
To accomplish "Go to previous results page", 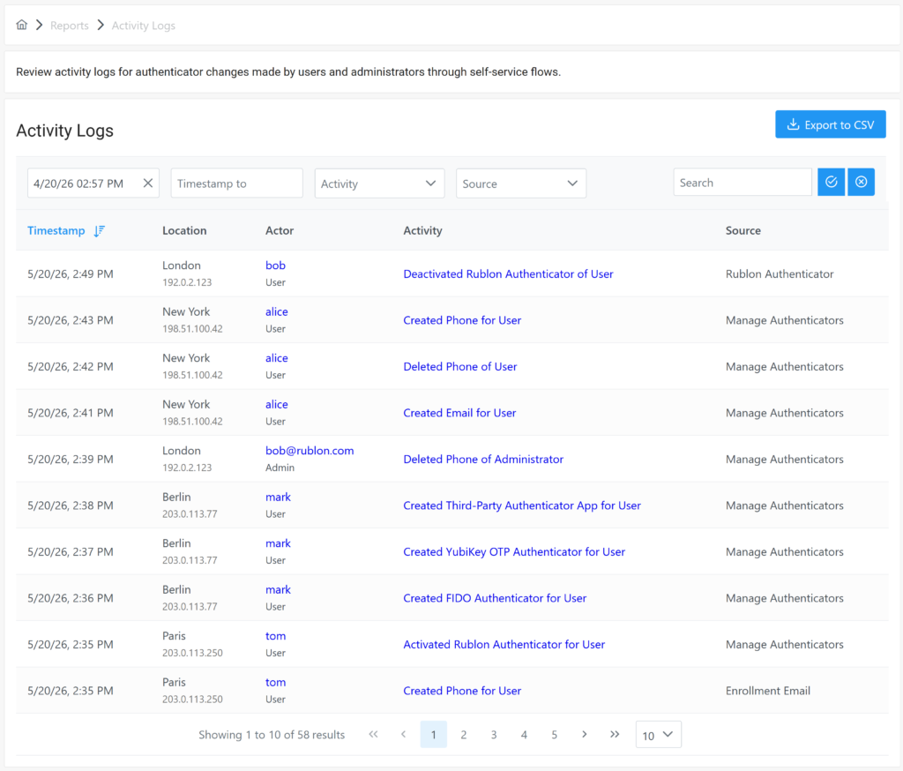I will click(x=403, y=734).
